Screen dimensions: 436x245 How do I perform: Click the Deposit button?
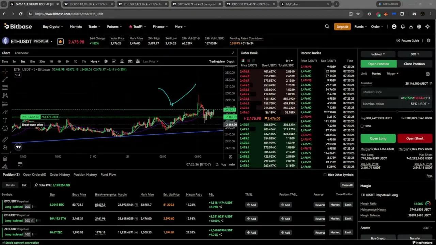(x=342, y=27)
